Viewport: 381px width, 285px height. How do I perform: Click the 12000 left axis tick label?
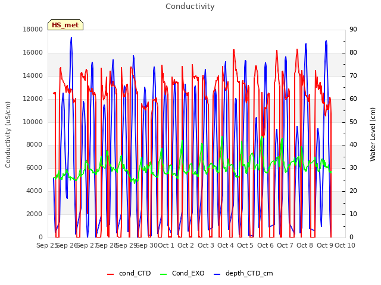pos(33,99)
